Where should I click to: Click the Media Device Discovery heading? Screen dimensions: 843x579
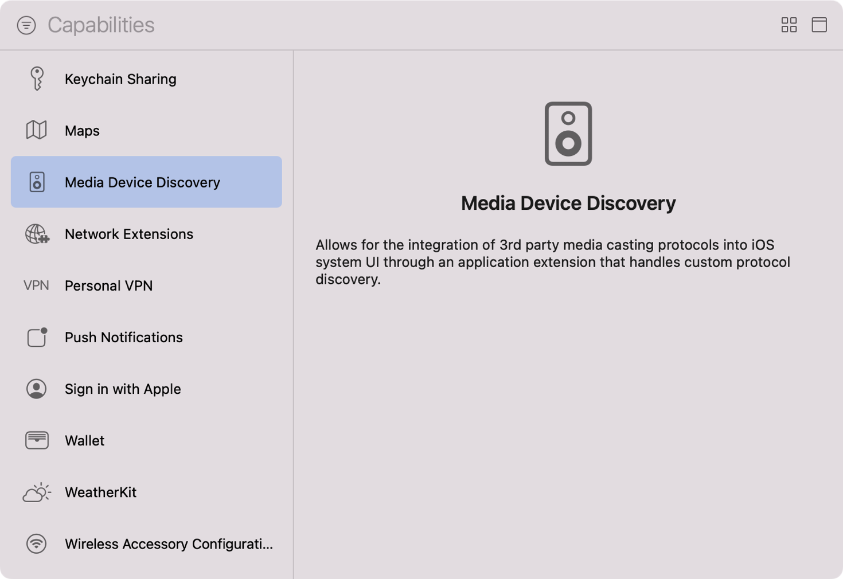[568, 203]
